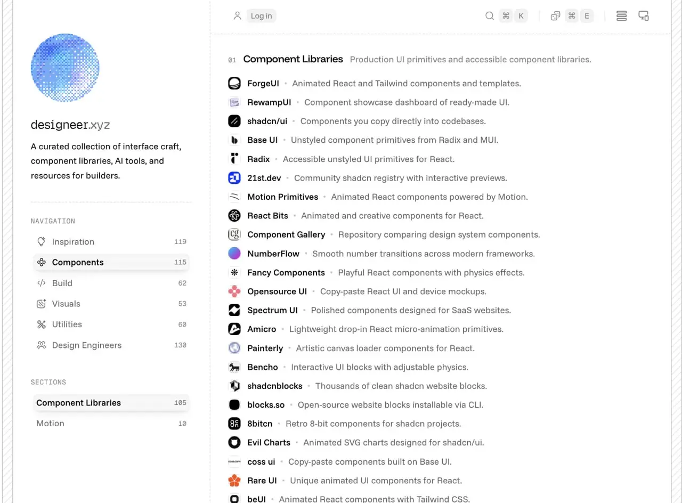Screen dimensions: 682x503
Task: Click the Motion Primitives logo icon
Action: coord(234,197)
